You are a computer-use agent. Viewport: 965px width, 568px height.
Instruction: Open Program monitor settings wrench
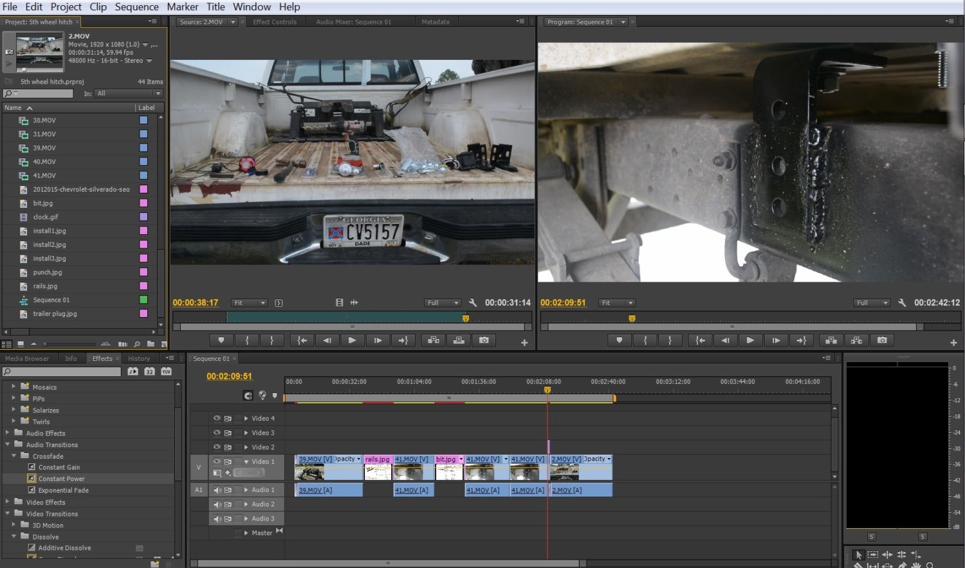point(902,303)
